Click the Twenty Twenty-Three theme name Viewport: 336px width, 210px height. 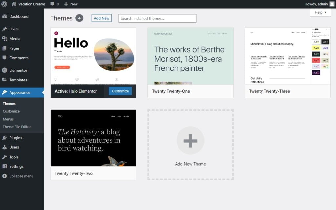point(270,91)
